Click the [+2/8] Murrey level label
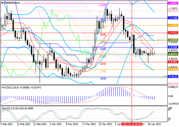179x127 pixels. point(103,5)
